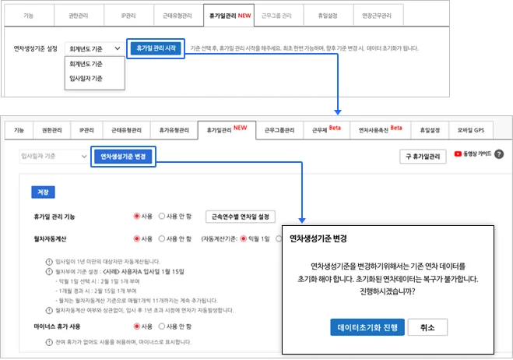Screen dimensions: 513x360
Task: Open the YouTube 동영상 가이드 video guide
Action: [472, 155]
